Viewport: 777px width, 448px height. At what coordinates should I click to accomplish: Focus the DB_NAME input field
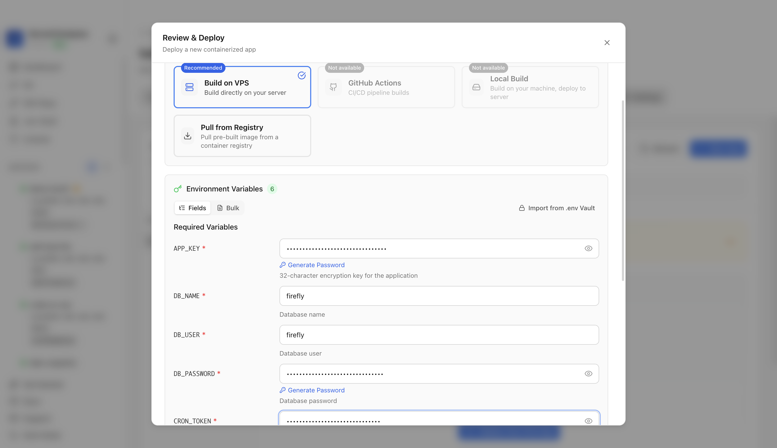[x=439, y=296]
